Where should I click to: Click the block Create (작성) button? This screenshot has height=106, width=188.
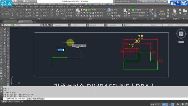(x=114, y=10)
